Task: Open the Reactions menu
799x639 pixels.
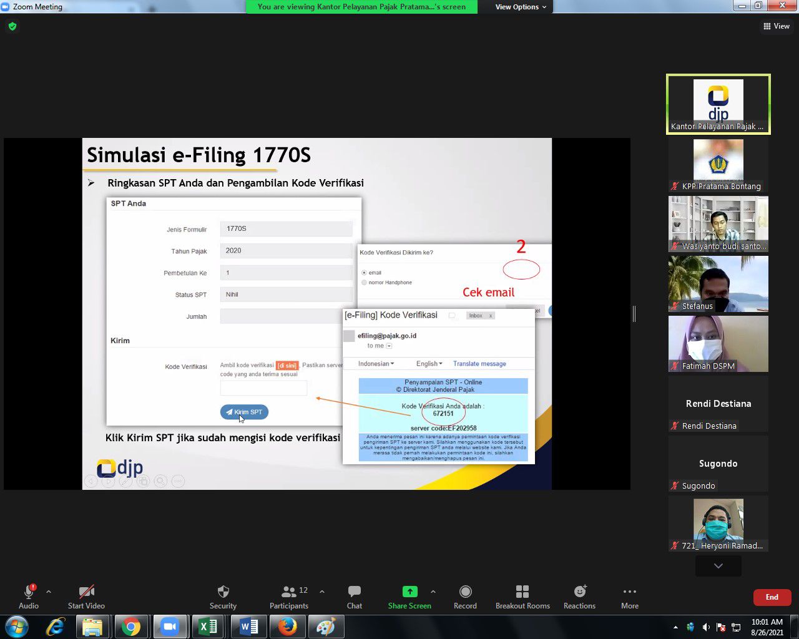Action: point(579,592)
